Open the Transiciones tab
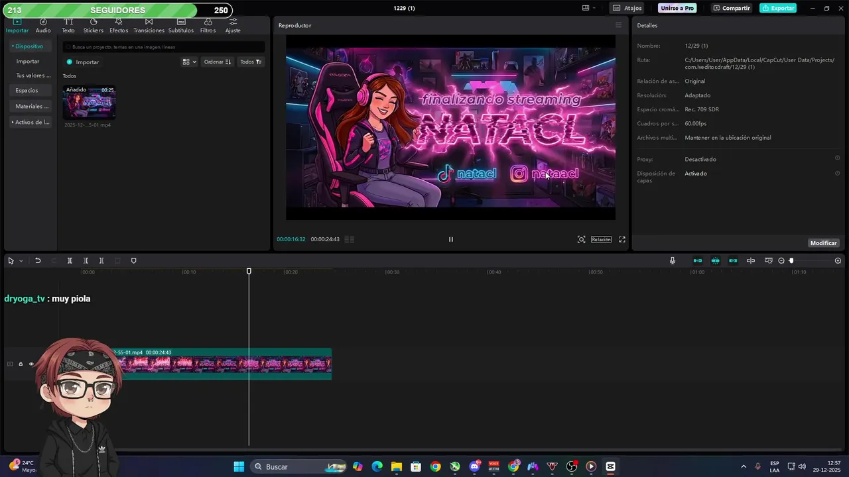Image resolution: width=849 pixels, height=477 pixels. tap(149, 26)
